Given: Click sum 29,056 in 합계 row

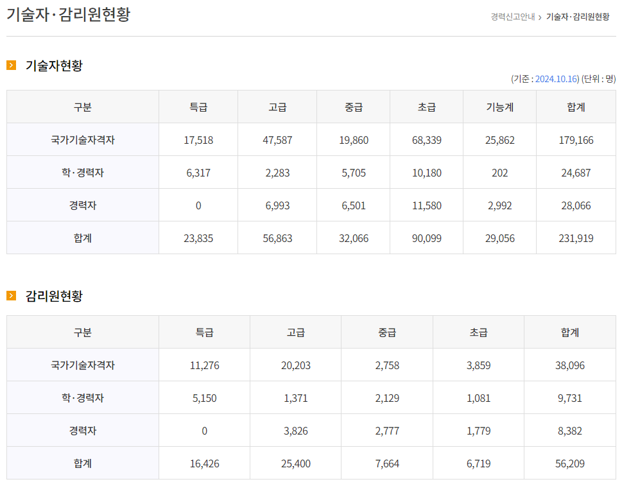Looking at the screenshot, I should (500, 238).
